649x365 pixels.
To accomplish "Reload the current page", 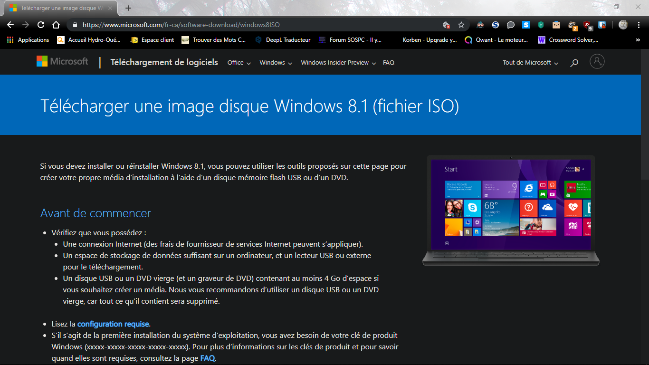I will pyautogui.click(x=41, y=25).
